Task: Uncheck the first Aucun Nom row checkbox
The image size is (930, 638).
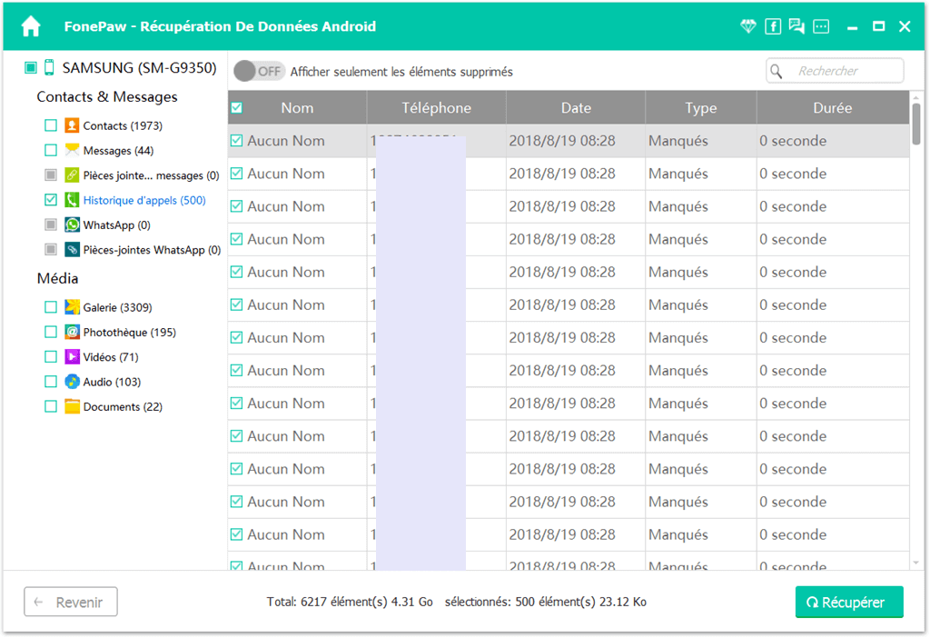Action: coord(237,141)
